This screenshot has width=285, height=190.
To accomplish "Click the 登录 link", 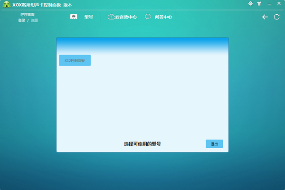I will point(22,20).
